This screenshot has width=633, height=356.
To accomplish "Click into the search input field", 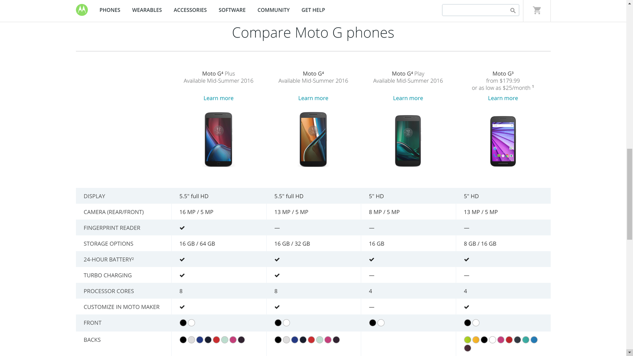I will tap(475, 10).
